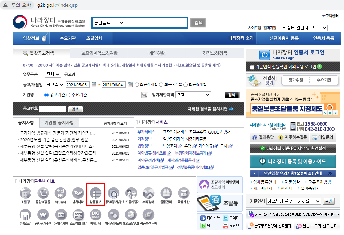Open the 빅데이터 BIG DATA icon
Viewport: 344px width, 235px height.
tap(96, 215)
